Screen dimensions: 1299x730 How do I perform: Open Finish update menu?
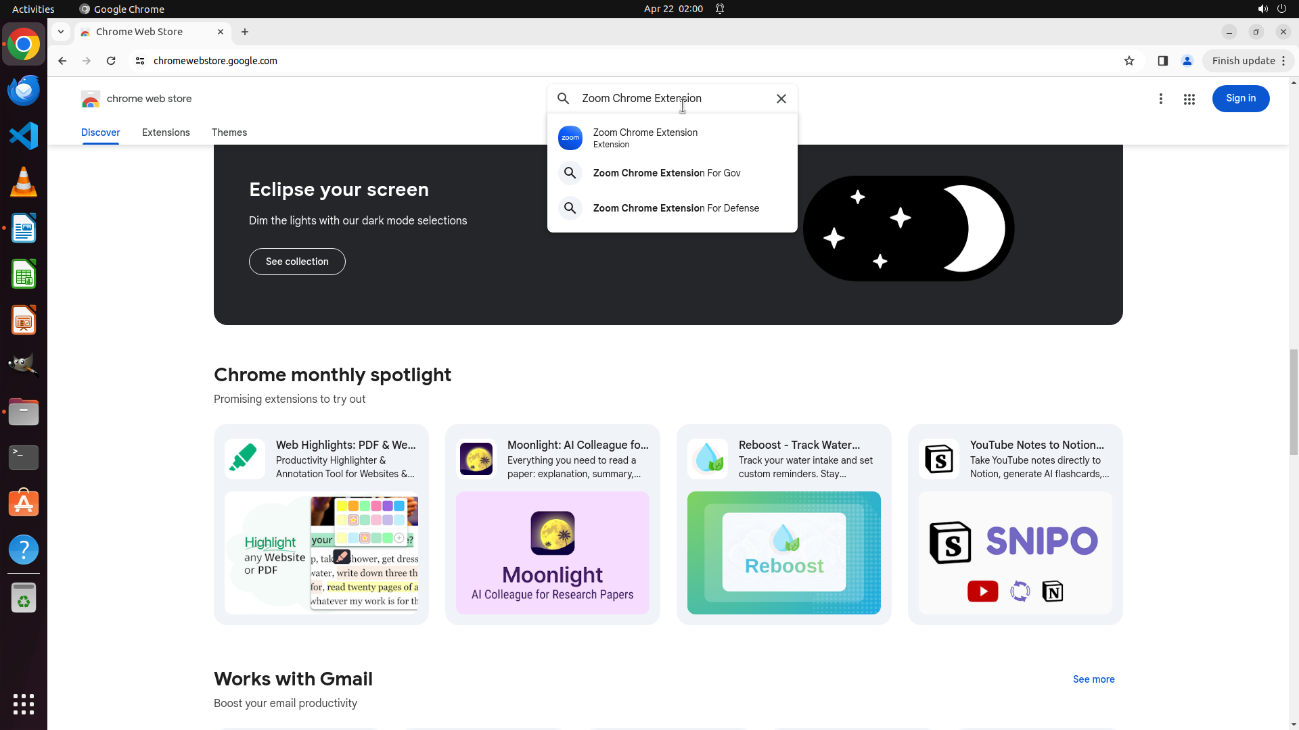1248,61
